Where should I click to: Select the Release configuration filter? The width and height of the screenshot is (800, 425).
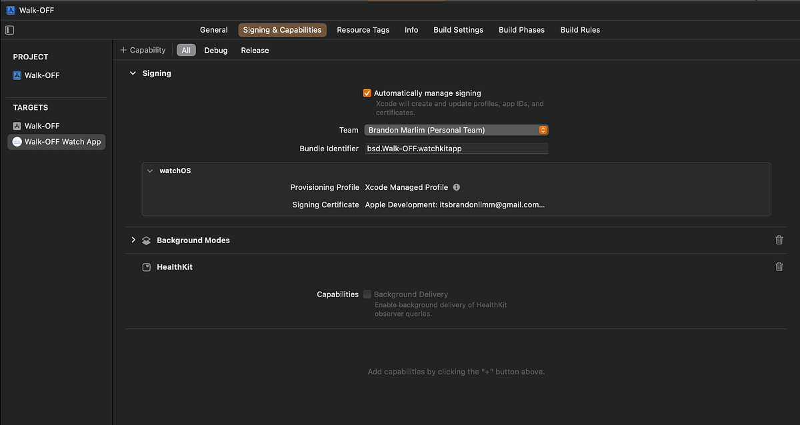pos(255,50)
